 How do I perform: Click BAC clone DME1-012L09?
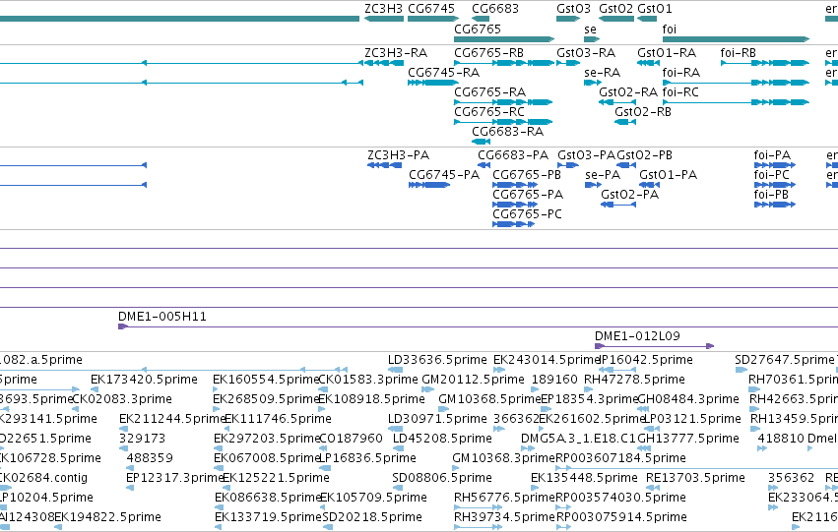654,346
